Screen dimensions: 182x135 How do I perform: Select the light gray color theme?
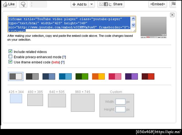tap(16, 76)
